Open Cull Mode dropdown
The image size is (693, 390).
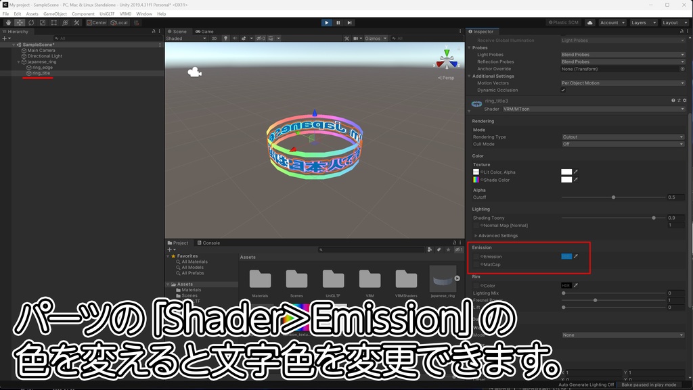point(623,144)
